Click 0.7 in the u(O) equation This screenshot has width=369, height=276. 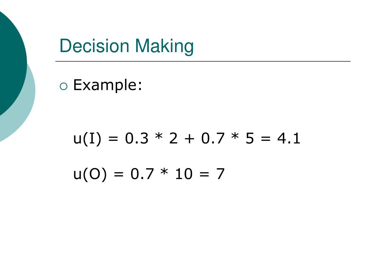pos(142,174)
